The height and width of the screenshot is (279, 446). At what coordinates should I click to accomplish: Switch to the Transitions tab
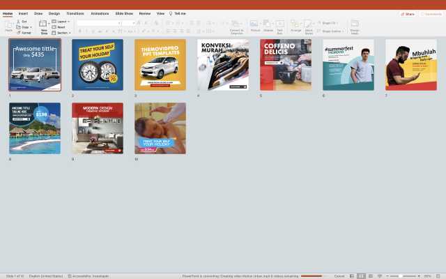pos(75,13)
